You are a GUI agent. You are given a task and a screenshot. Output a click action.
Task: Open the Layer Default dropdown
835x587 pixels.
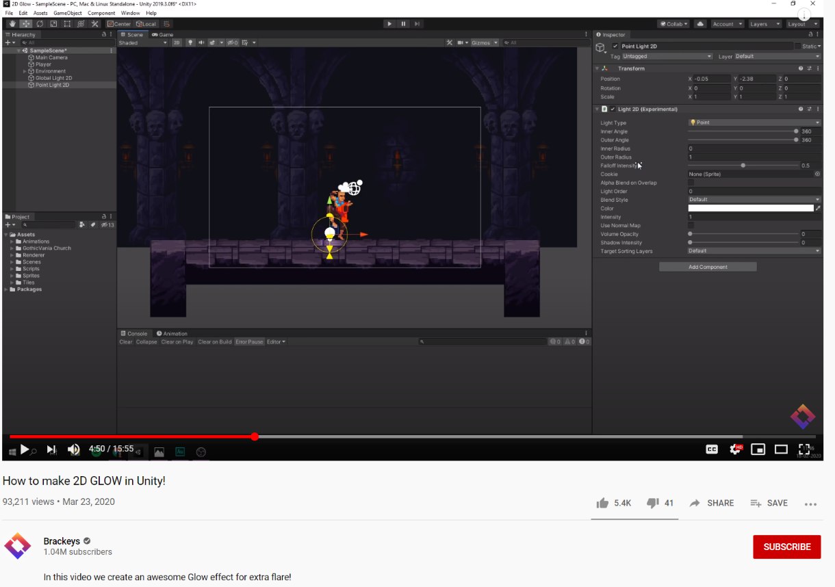pyautogui.click(x=778, y=56)
